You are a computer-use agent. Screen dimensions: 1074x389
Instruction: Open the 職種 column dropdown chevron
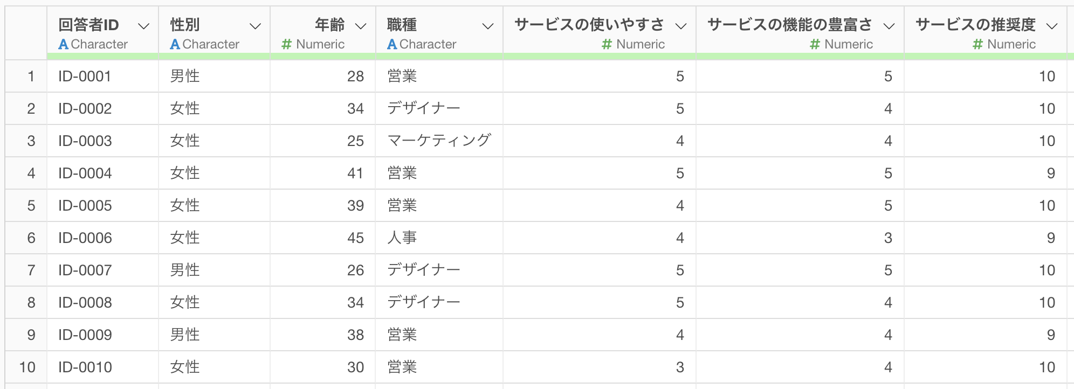[x=488, y=26]
